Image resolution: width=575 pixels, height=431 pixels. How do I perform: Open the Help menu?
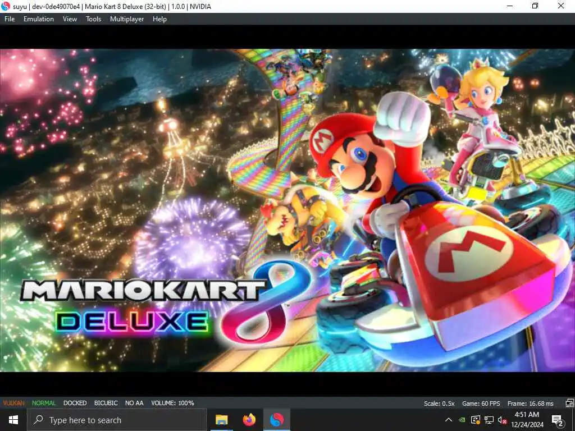coord(159,19)
